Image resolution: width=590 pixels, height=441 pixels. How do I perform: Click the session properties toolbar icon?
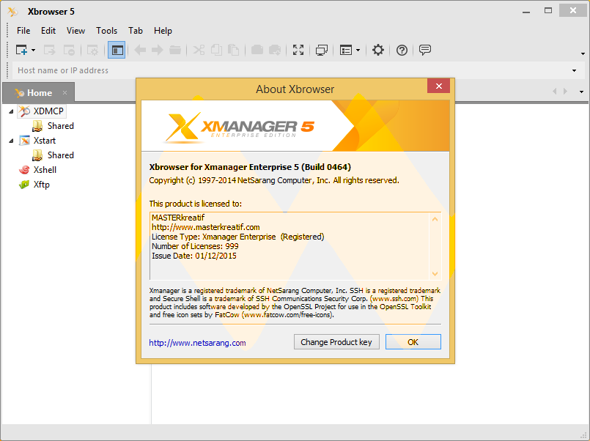[92, 50]
